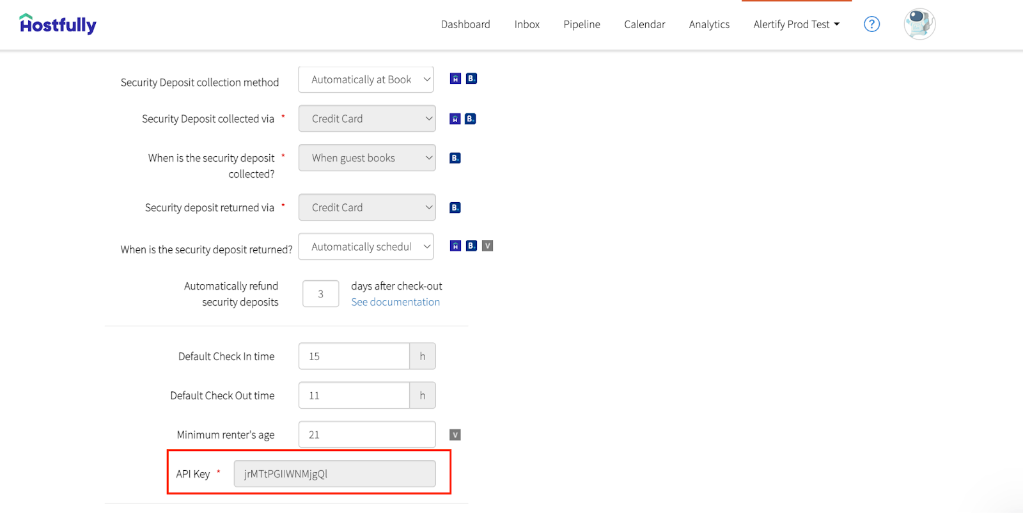The height and width of the screenshot is (513, 1023).
Task: Switch to Analytics in navigation
Action: click(709, 24)
